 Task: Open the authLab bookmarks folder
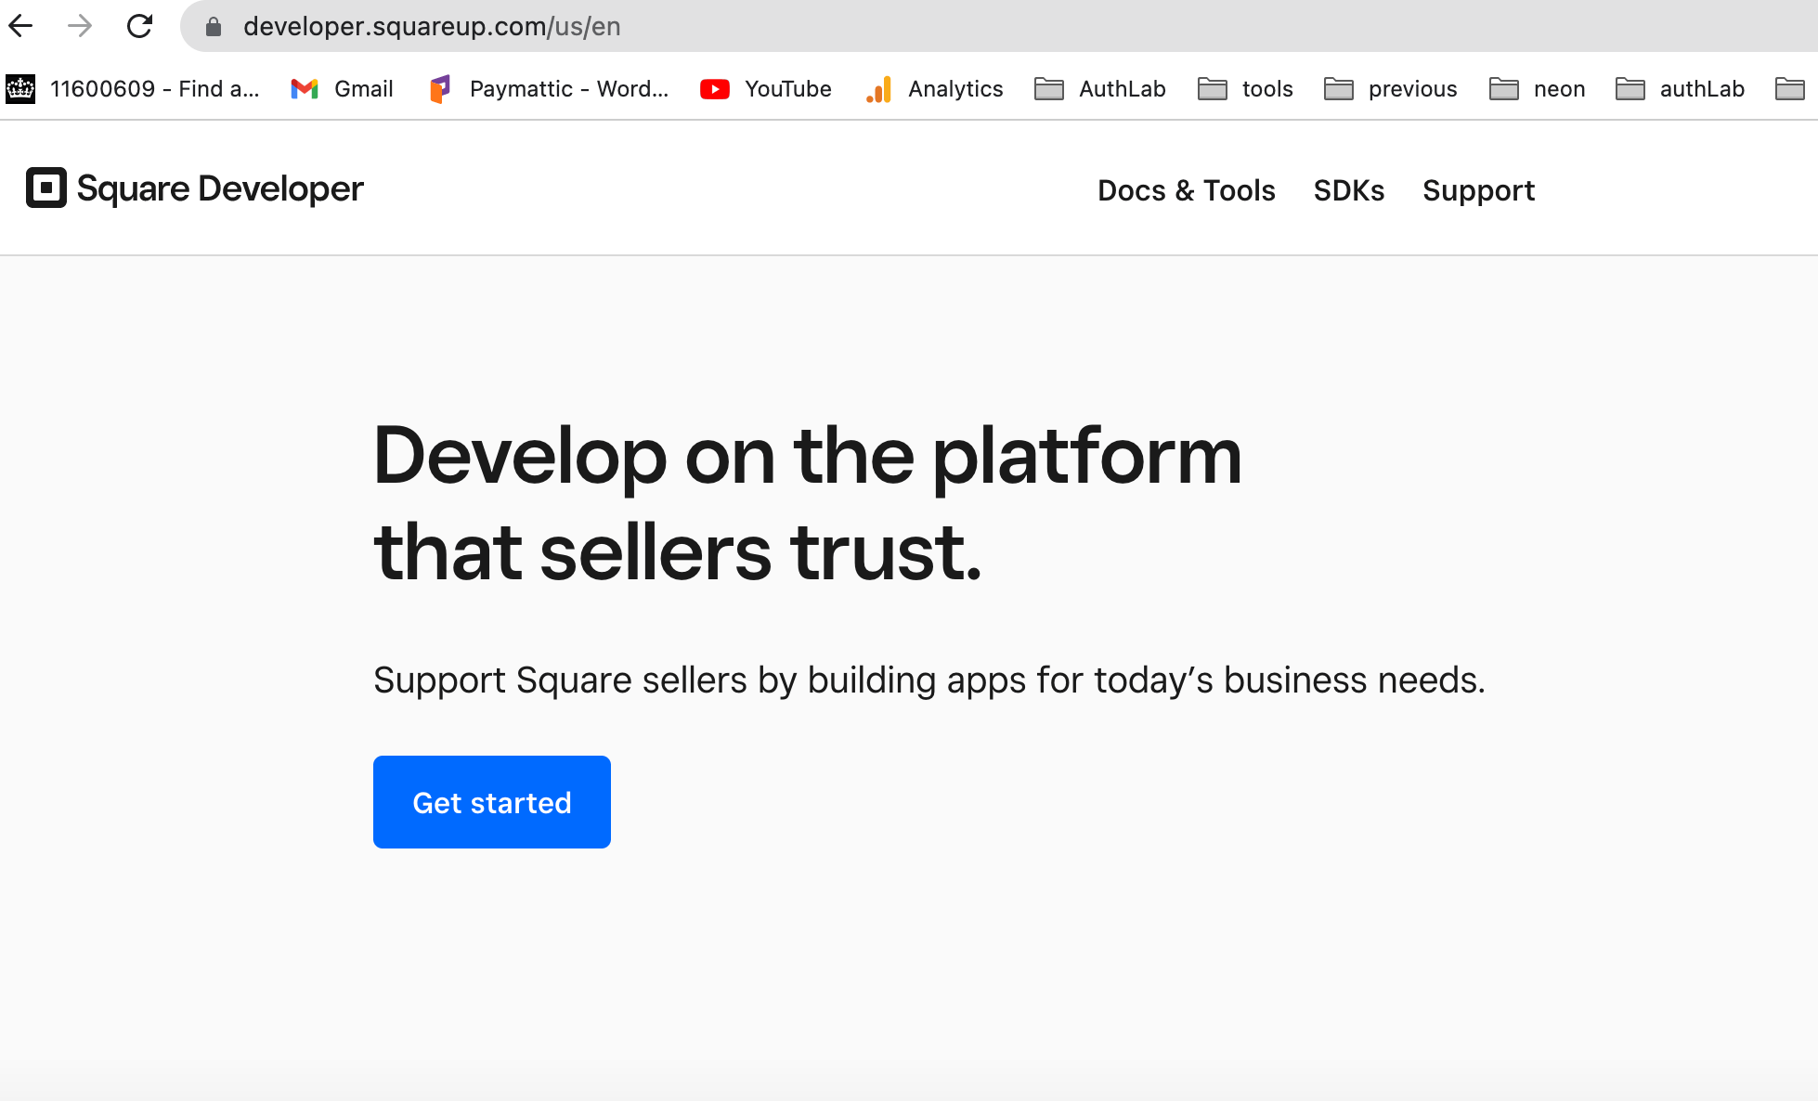pos(1679,89)
